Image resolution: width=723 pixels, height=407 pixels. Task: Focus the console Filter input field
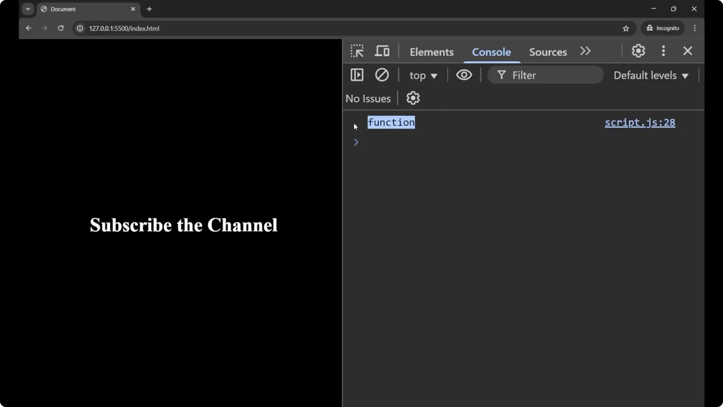(550, 75)
